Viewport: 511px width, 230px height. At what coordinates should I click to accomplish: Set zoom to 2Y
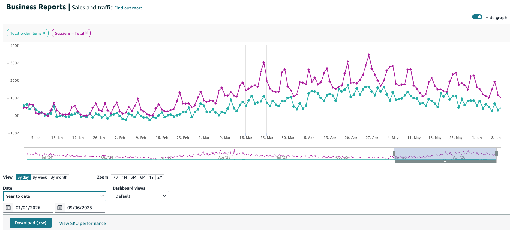(160, 177)
